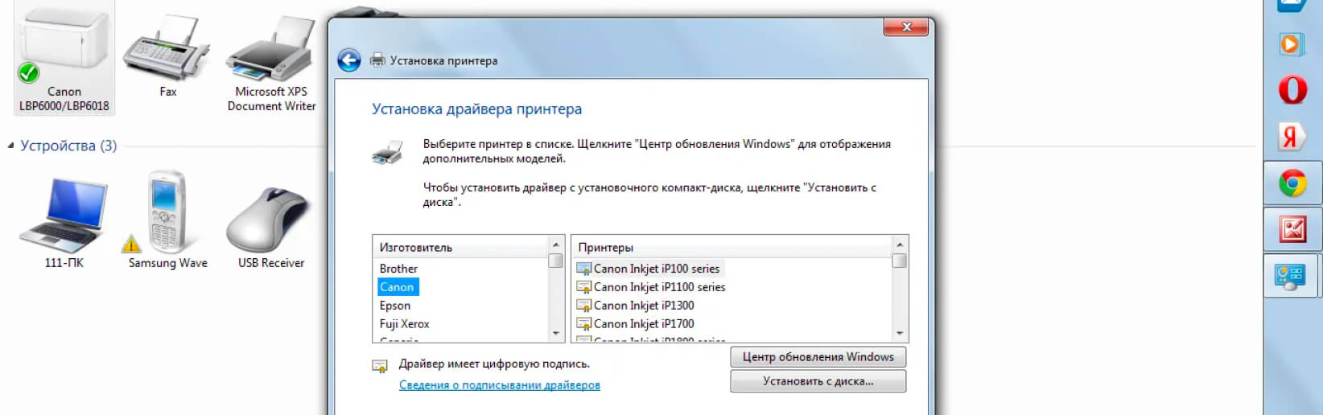The width and height of the screenshot is (1323, 415).
Task: Click printers list scroll down arrow
Action: pos(900,334)
